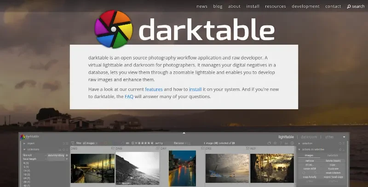368x187 pixels.
Task: Open the 'focal length' collection rule dropdown
Action: click(x=34, y=159)
